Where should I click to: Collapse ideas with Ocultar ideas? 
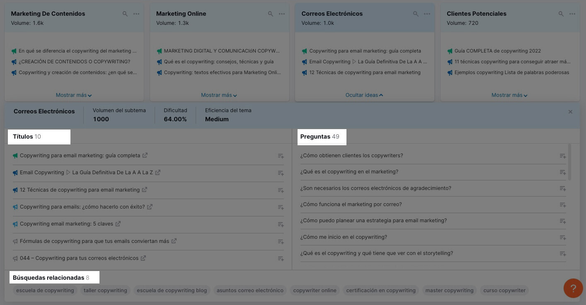pos(364,95)
